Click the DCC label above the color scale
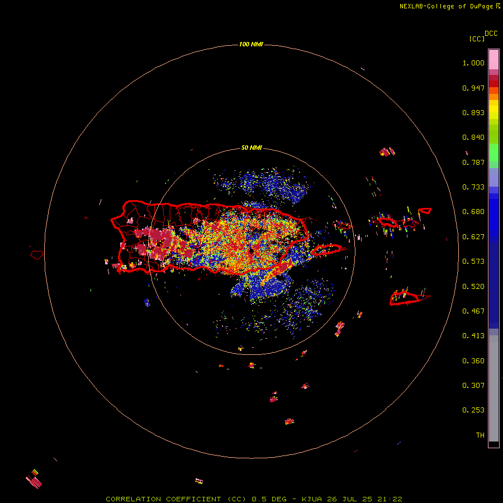The height and width of the screenshot is (503, 503). click(491, 34)
